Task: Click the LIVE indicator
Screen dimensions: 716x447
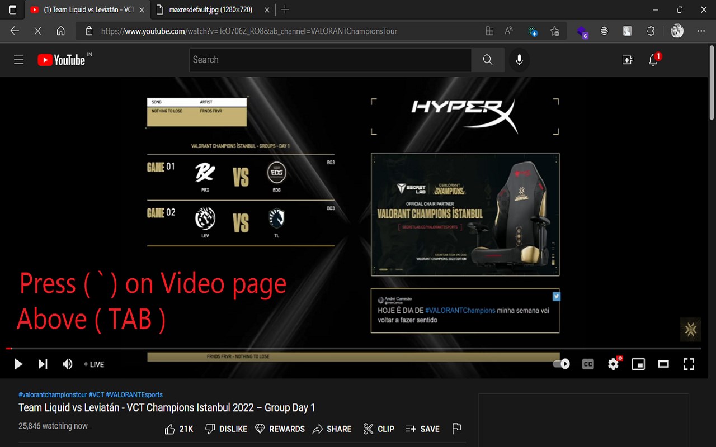Action: [95, 364]
